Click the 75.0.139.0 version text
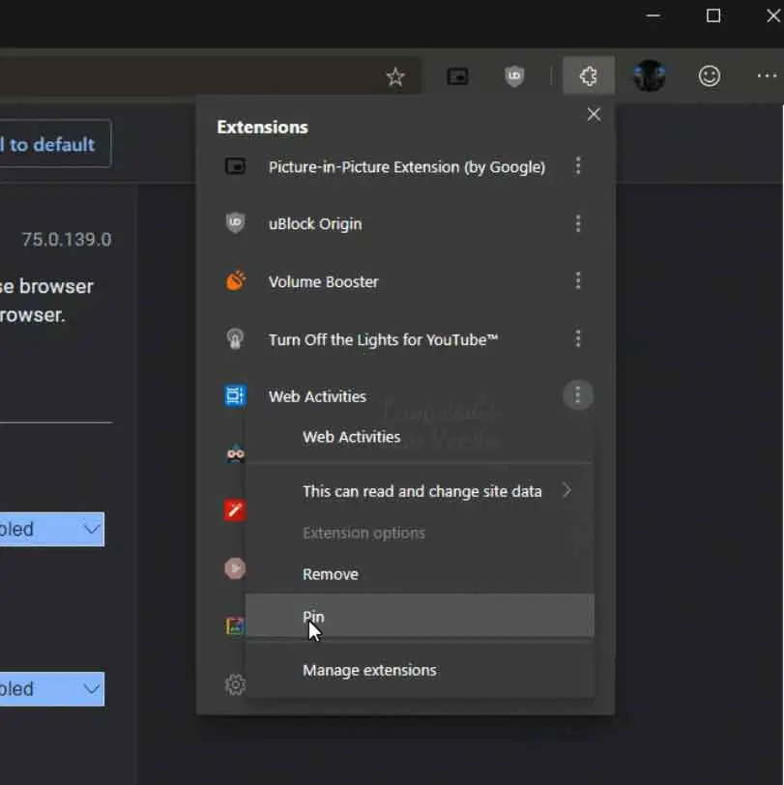The width and height of the screenshot is (784, 785). [x=66, y=240]
